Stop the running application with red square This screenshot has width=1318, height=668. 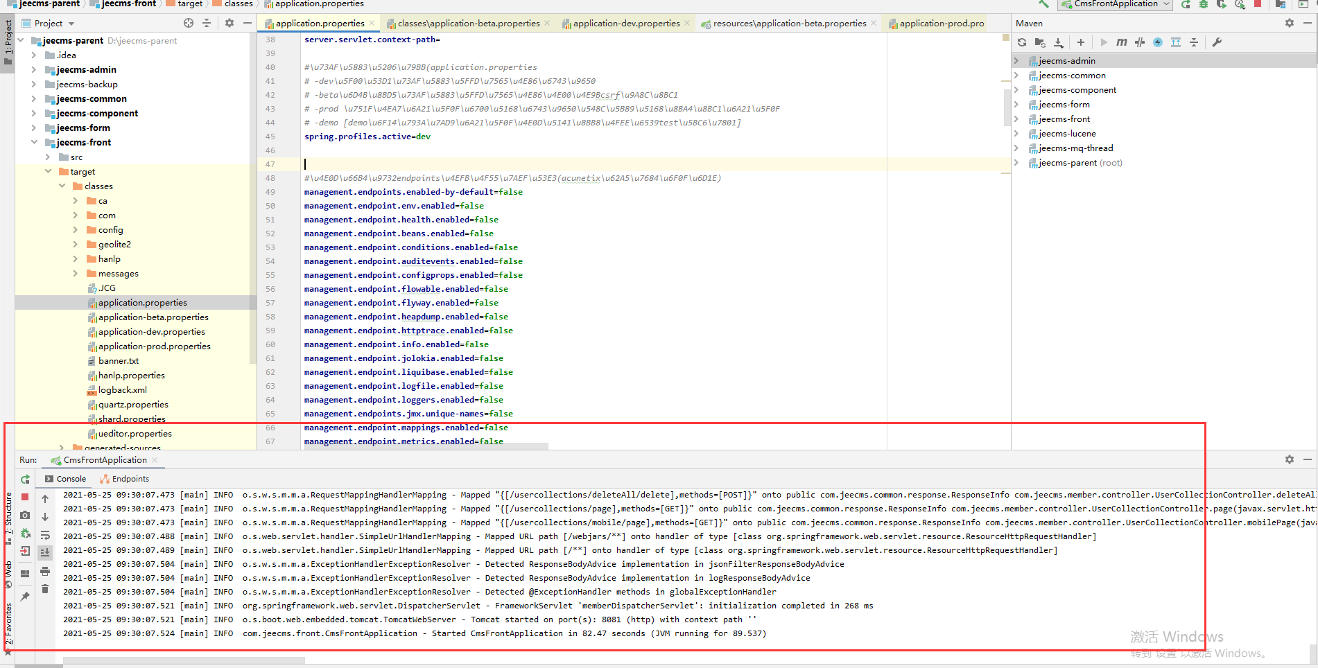click(x=25, y=497)
